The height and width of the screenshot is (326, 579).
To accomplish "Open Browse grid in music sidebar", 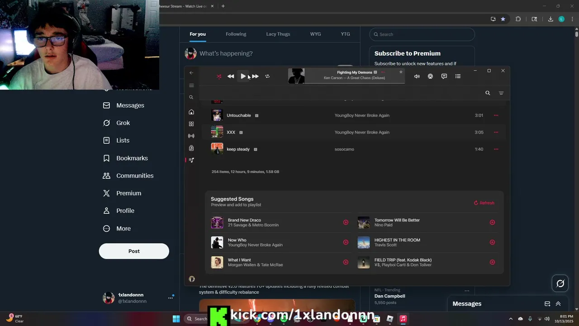I will [x=191, y=124].
